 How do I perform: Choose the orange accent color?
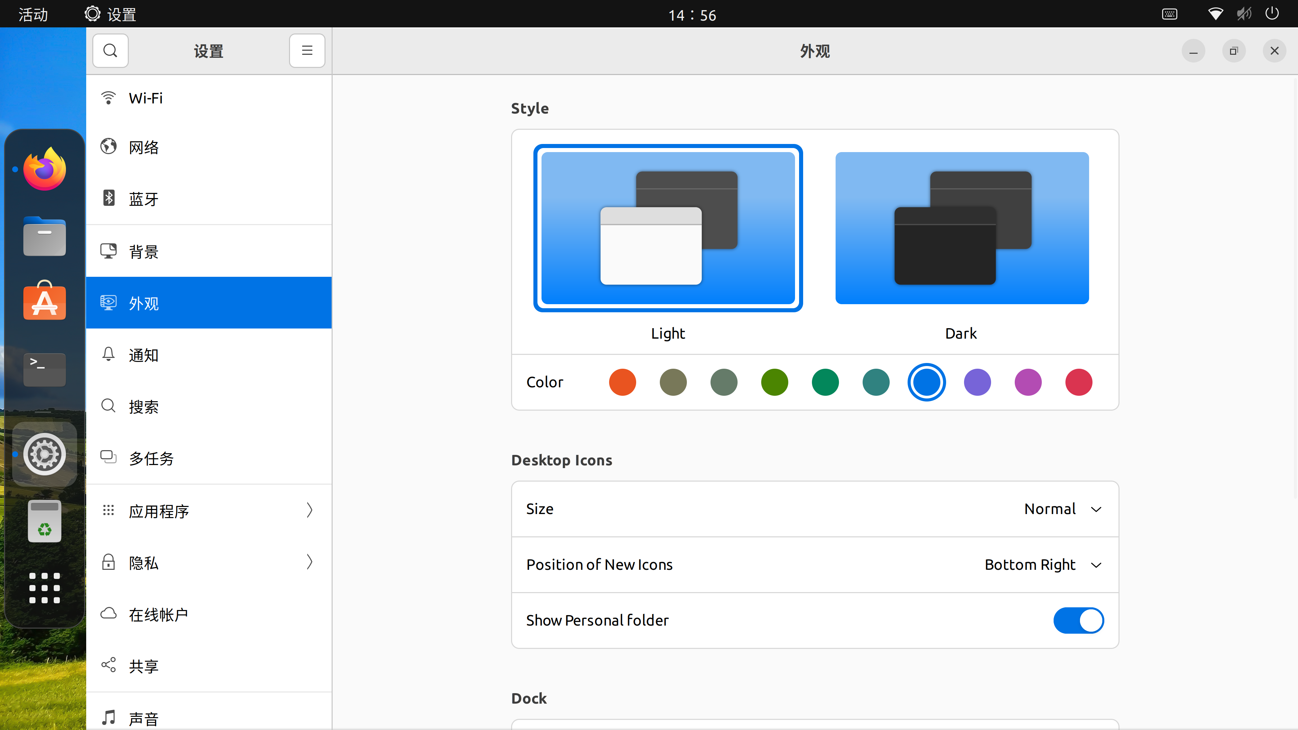point(622,382)
